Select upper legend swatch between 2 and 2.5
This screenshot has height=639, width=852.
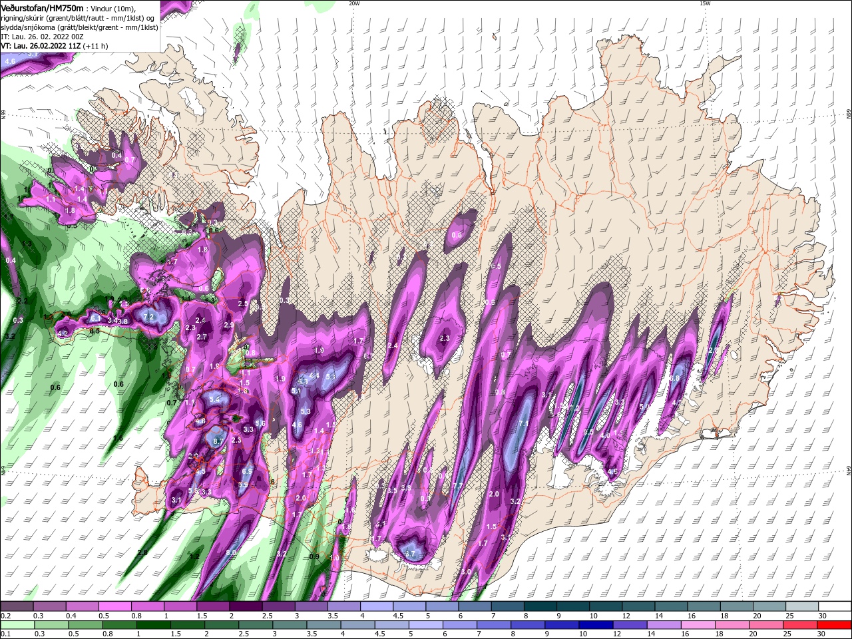click(246, 606)
